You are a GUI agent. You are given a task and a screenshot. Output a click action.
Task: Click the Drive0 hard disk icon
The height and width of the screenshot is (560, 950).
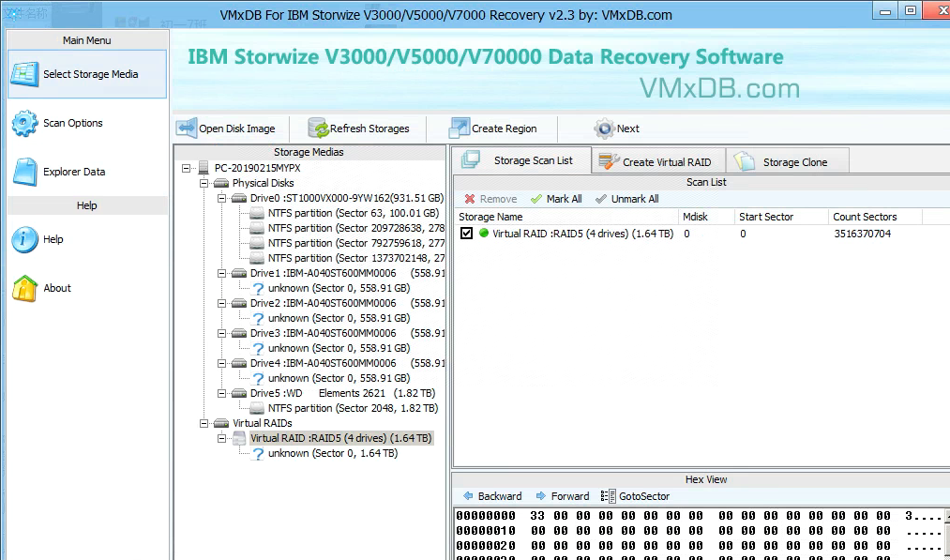coord(239,198)
